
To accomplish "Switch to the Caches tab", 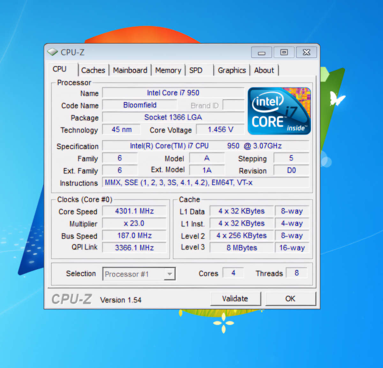I will 93,70.
